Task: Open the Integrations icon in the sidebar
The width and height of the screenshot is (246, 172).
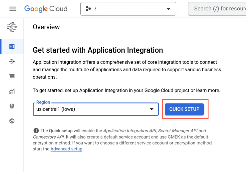Action: (12, 61)
